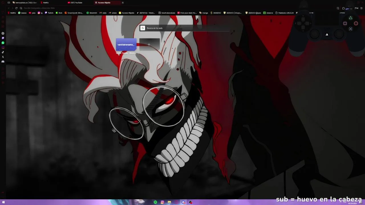
Task: Open WhatsApp in the browser sidebar
Action: point(3,43)
